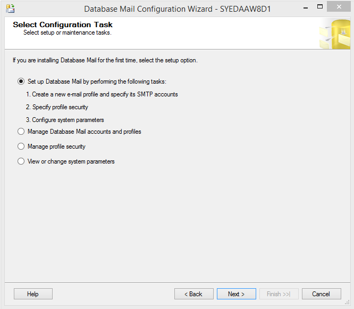Select the Manage profile security option
The height and width of the screenshot is (309, 354).
tap(21, 147)
